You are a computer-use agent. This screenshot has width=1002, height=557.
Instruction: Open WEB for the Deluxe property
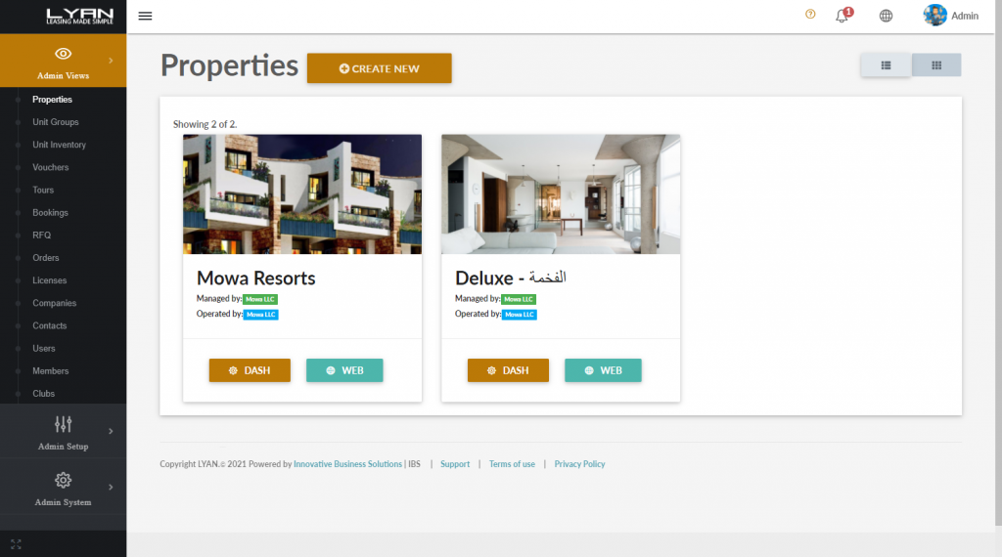[x=603, y=370]
